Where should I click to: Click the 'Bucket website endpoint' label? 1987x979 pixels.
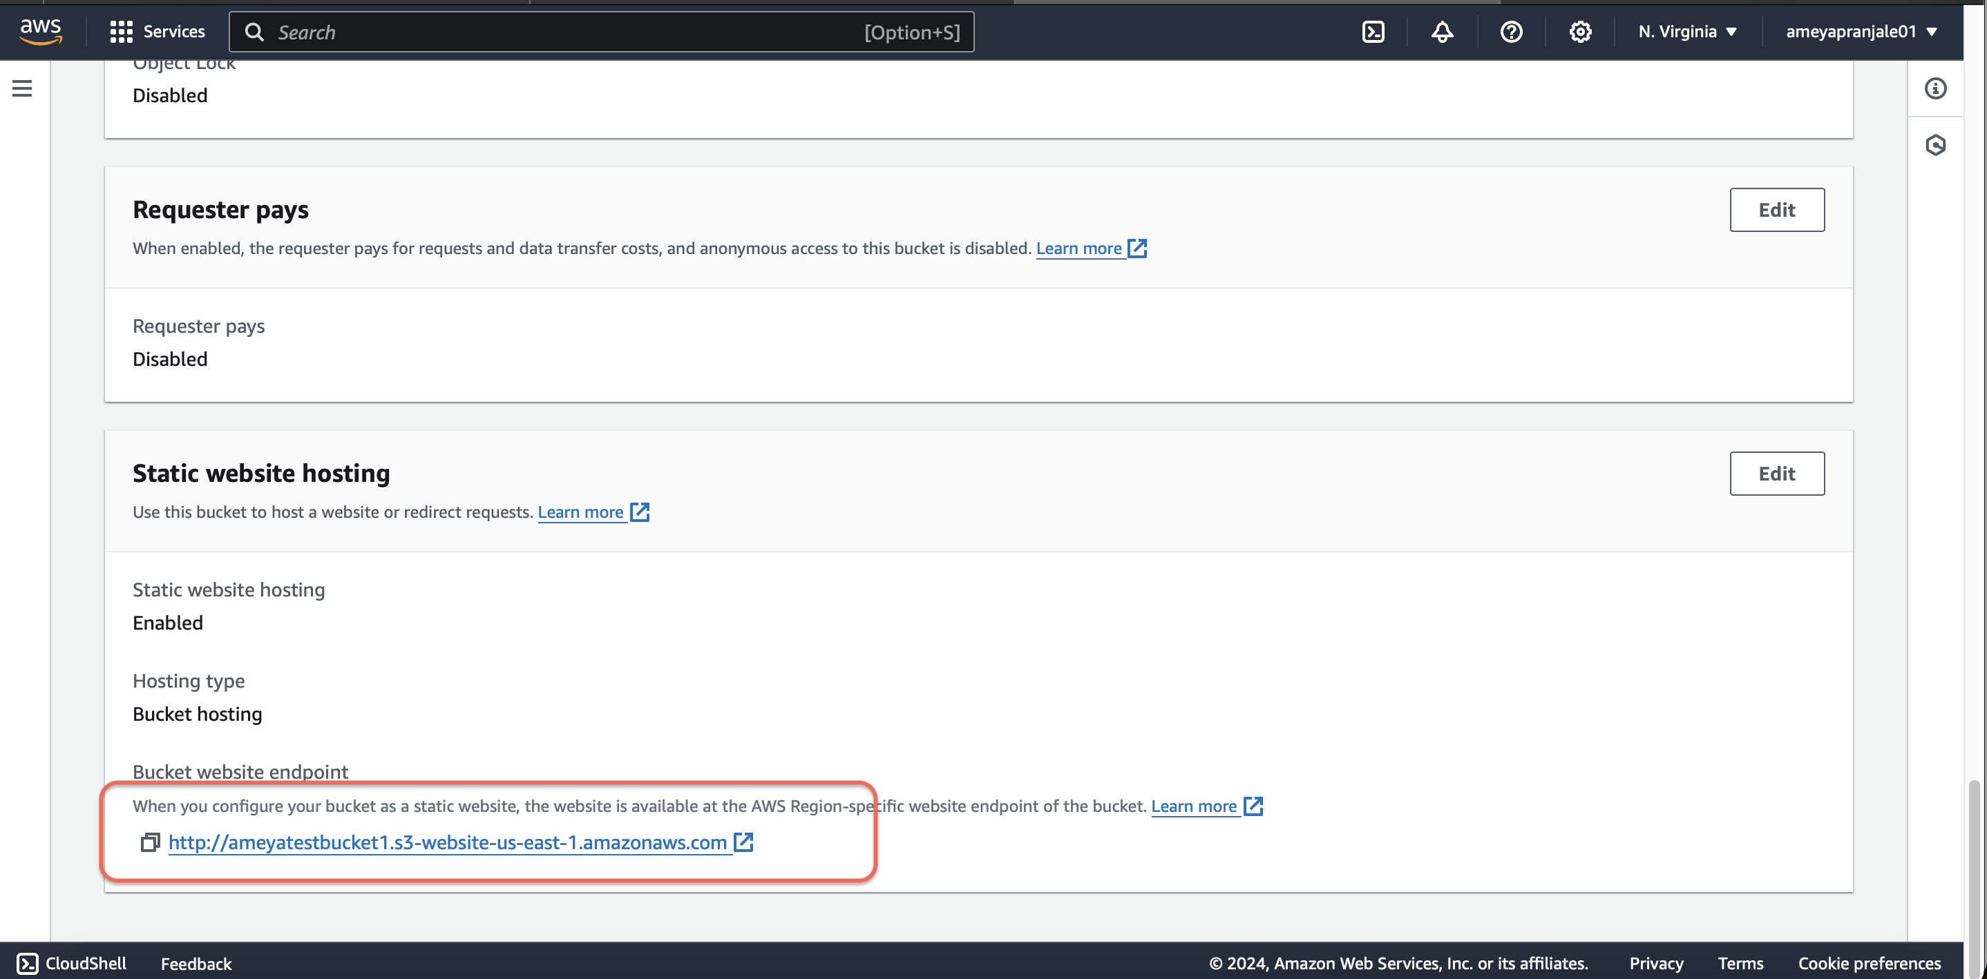pos(240,772)
